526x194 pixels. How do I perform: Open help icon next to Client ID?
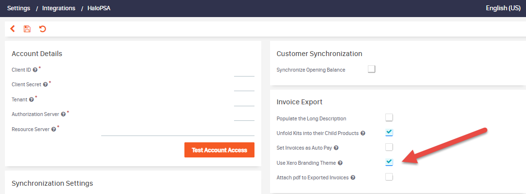[x=35, y=70]
